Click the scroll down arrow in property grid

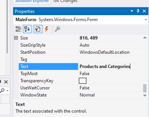(x=145, y=95)
